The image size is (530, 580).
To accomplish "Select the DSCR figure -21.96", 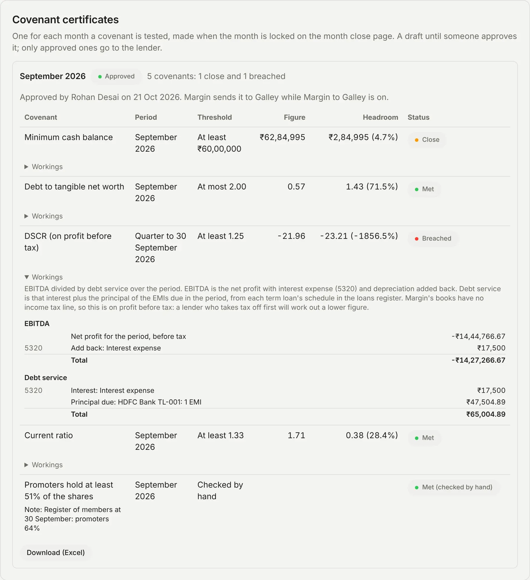I will pos(291,236).
